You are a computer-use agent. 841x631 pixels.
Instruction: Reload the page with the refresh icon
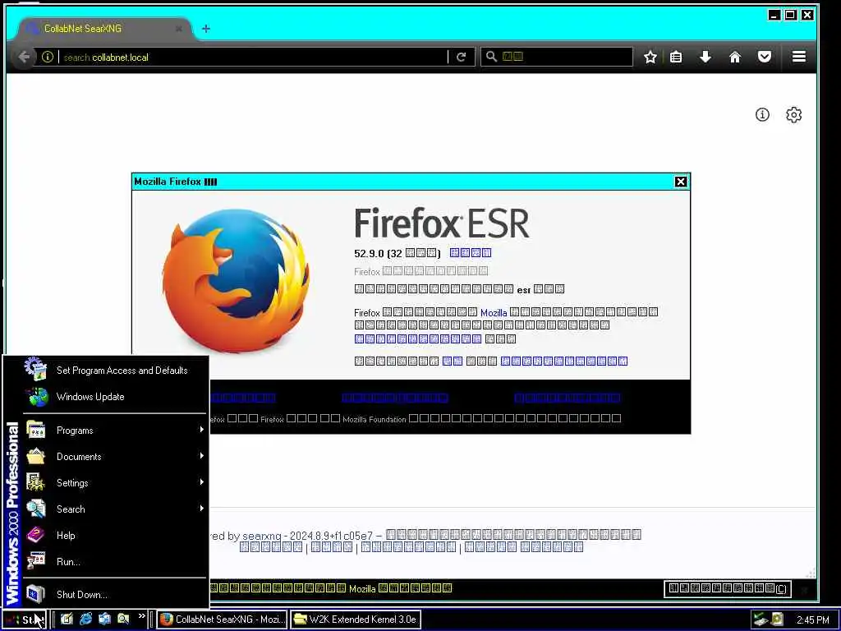(461, 57)
